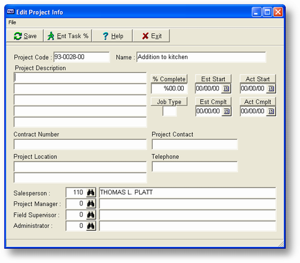300x263 pixels.
Task: Click the Name field with Addition to kitchen
Action: 201,57
